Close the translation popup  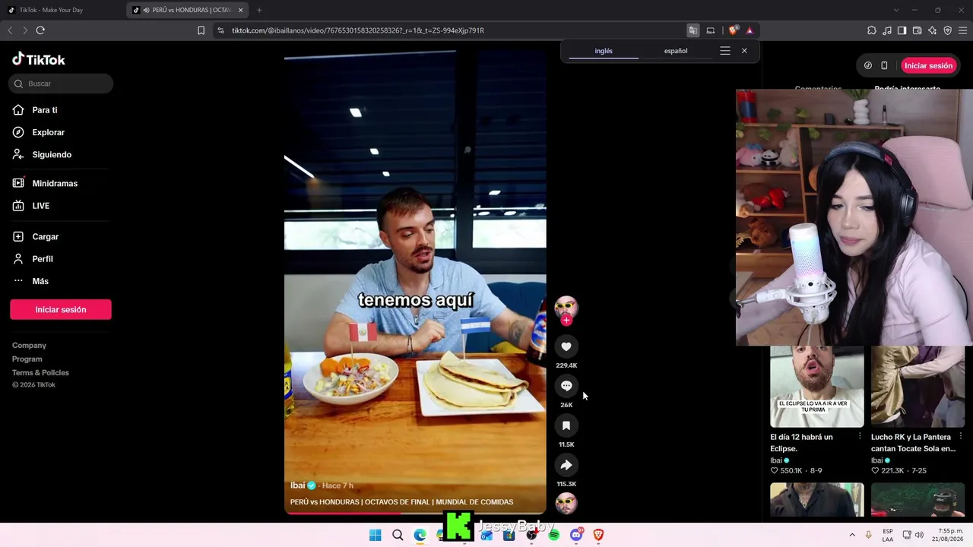(x=744, y=51)
